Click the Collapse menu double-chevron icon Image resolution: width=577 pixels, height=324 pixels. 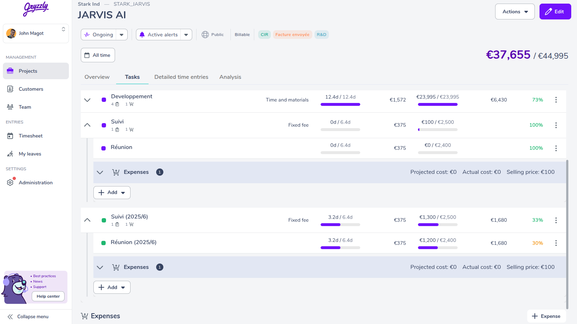(10, 317)
